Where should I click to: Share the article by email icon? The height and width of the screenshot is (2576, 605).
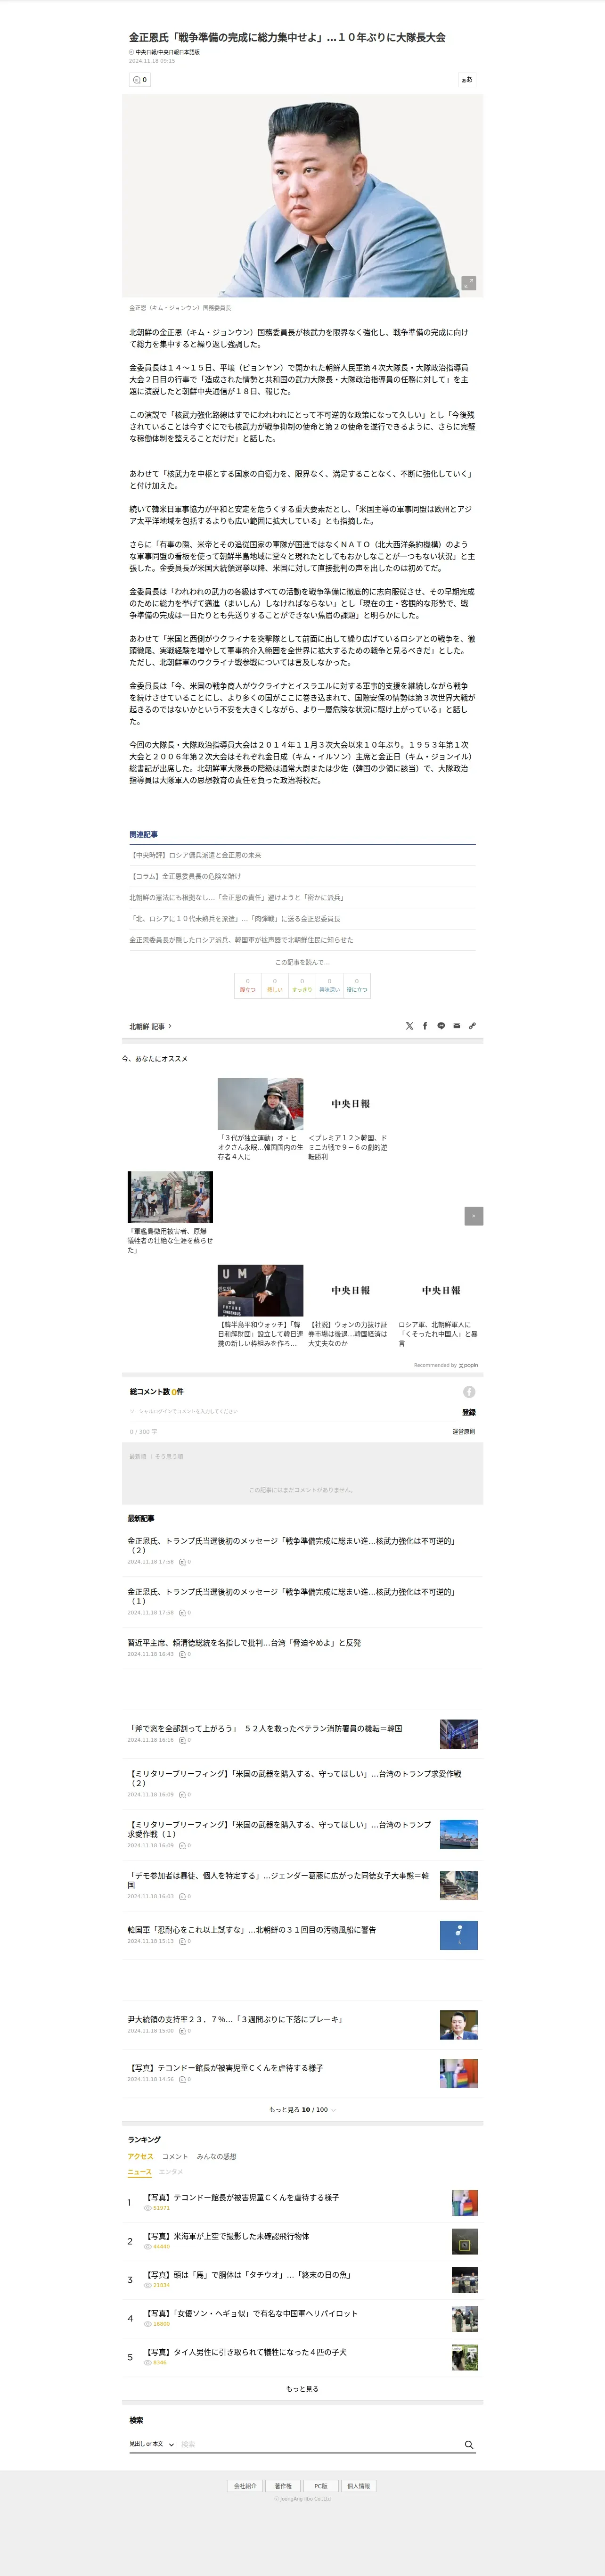click(457, 1026)
